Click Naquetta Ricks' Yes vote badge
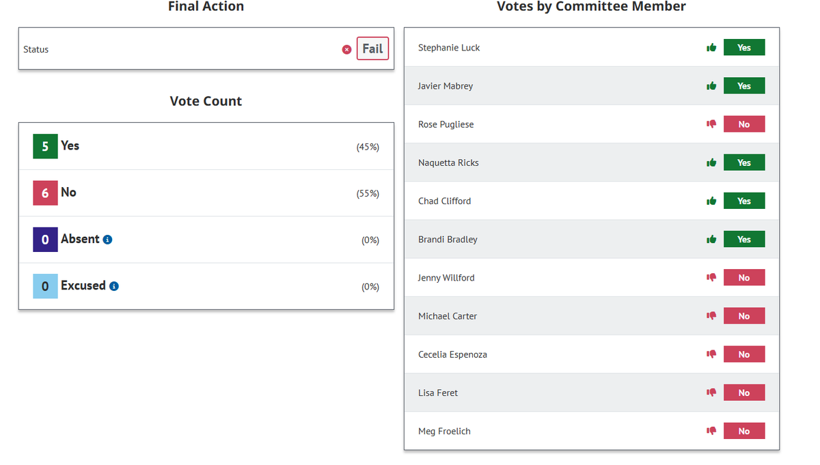The width and height of the screenshot is (820, 465). click(744, 163)
